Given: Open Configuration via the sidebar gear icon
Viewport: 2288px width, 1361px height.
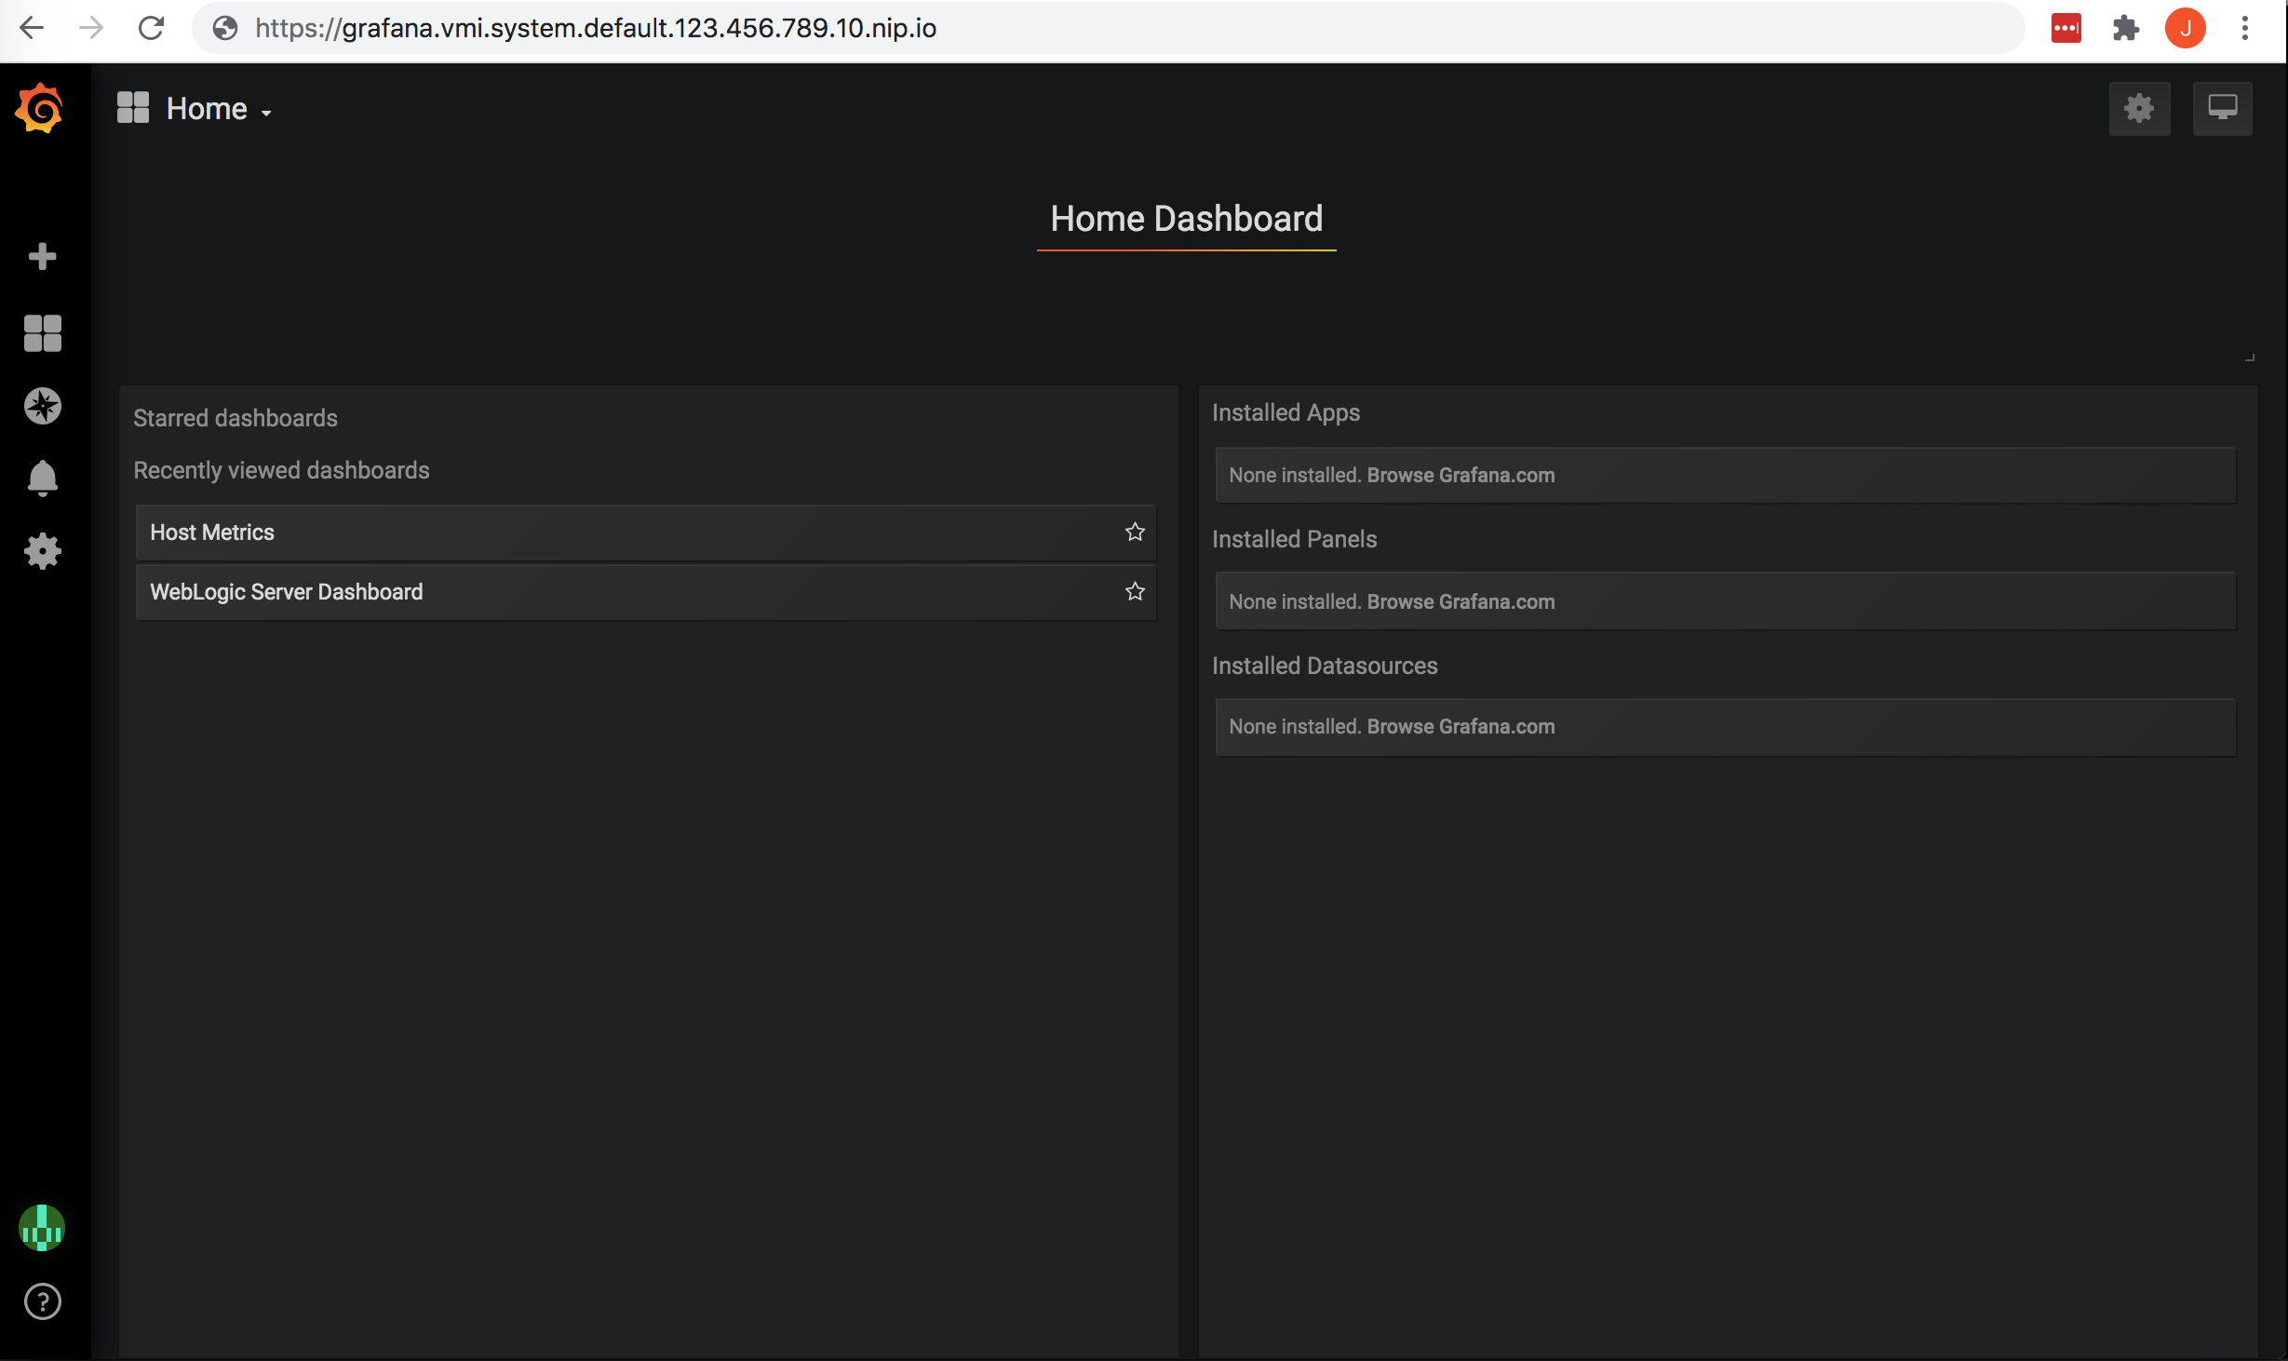Looking at the screenshot, I should [x=42, y=550].
